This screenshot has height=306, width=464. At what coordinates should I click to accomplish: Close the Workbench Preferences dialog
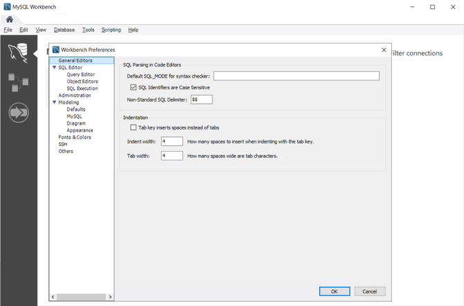(x=384, y=50)
